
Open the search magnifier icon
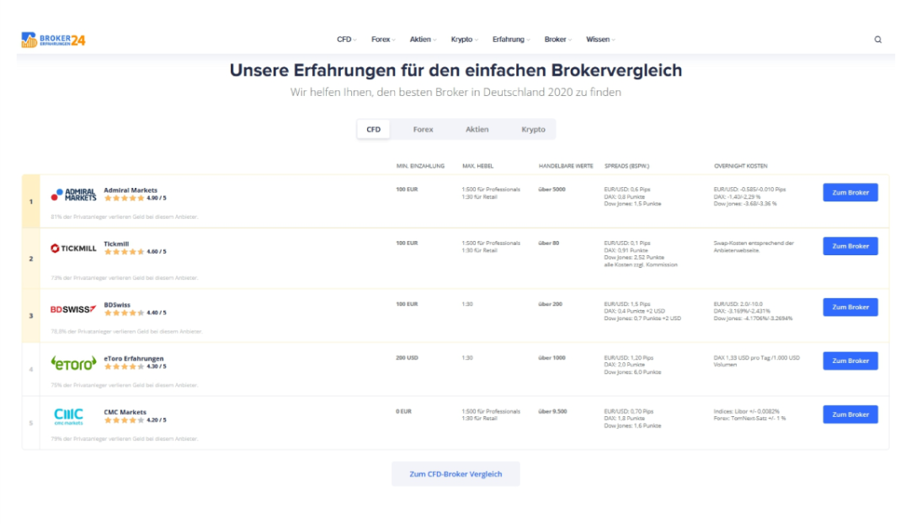tap(878, 40)
